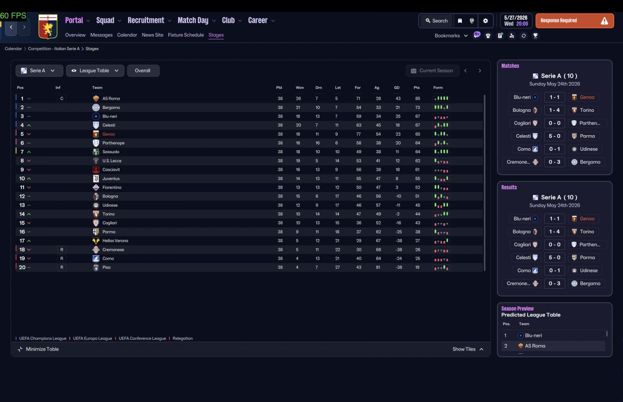Viewport: 623px width, 402px height.
Task: Open Celesti 5 - 0 Parma score in Results
Action: tap(554, 258)
